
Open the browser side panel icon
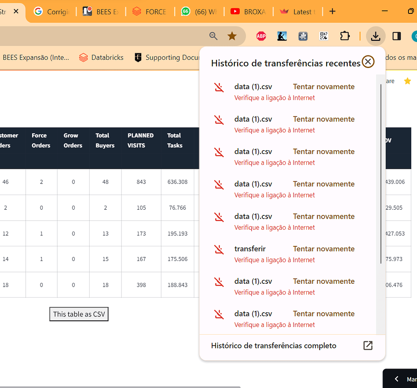pos(396,36)
